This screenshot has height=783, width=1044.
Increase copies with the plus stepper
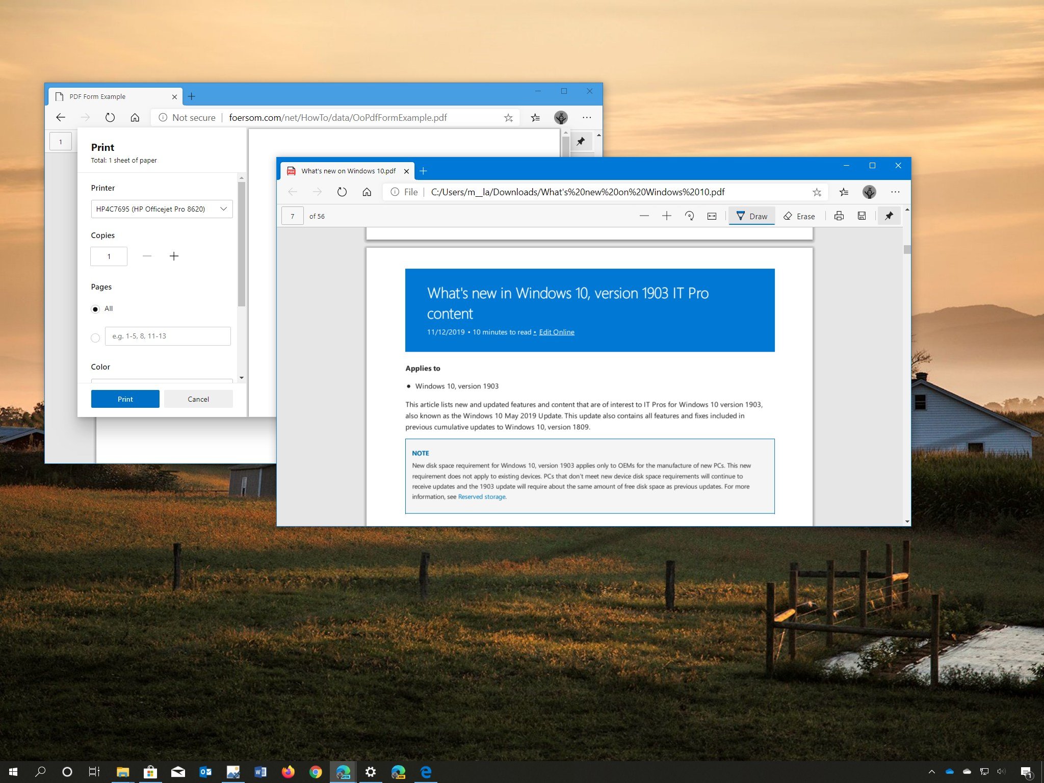174,256
